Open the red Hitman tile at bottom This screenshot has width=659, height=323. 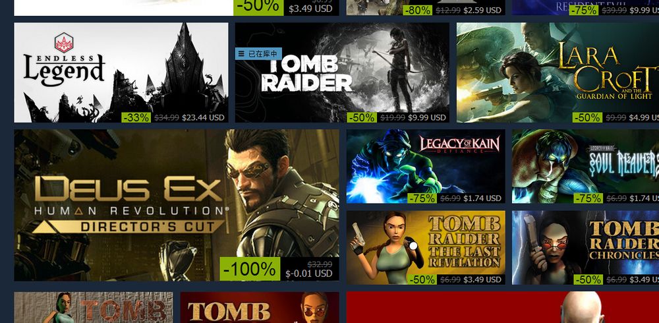503,307
